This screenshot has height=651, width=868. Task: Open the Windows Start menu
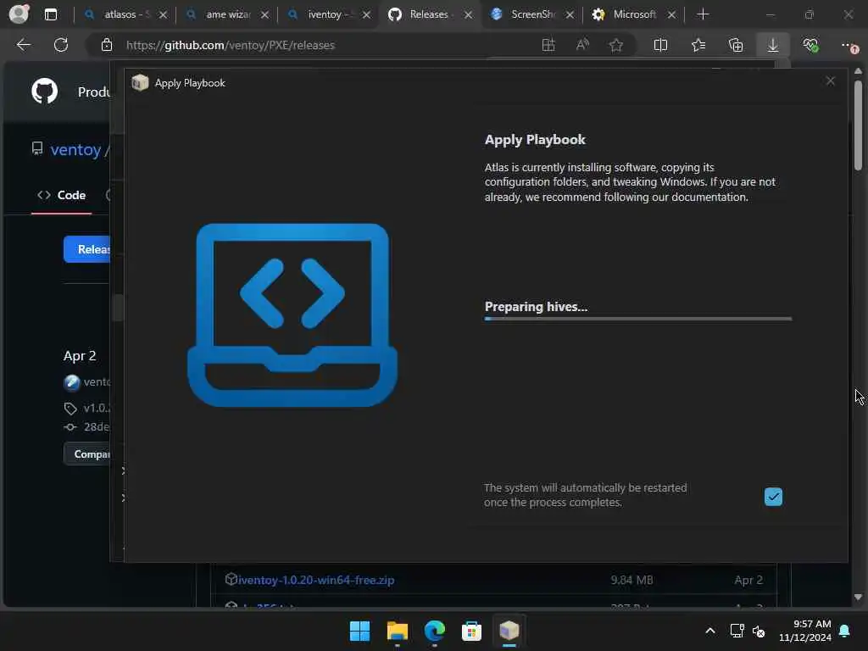pos(359,631)
